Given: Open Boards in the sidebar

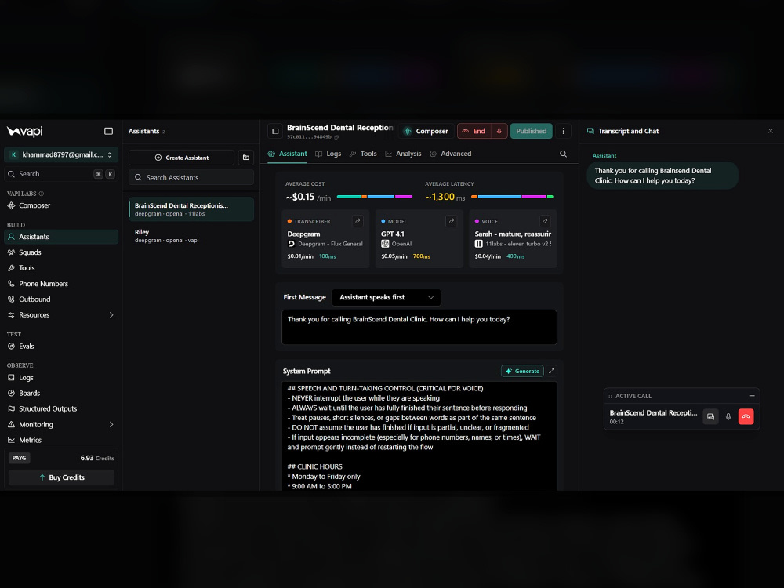Looking at the screenshot, I should (61, 393).
